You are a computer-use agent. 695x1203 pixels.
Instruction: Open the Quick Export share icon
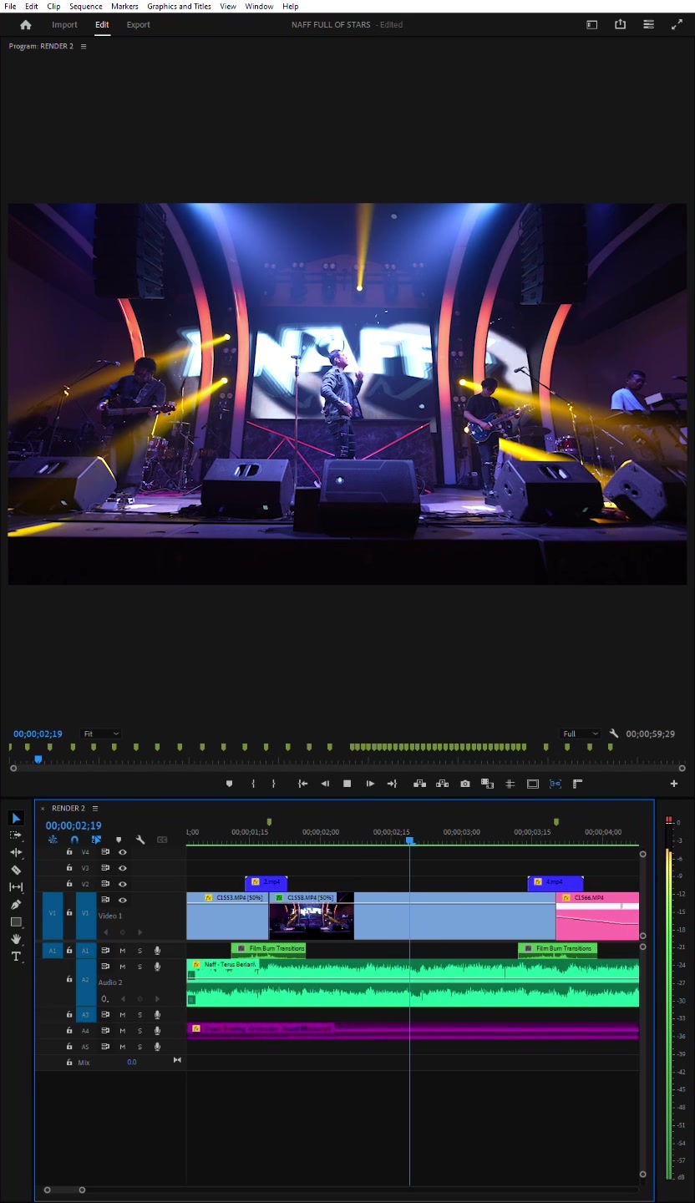(x=620, y=24)
